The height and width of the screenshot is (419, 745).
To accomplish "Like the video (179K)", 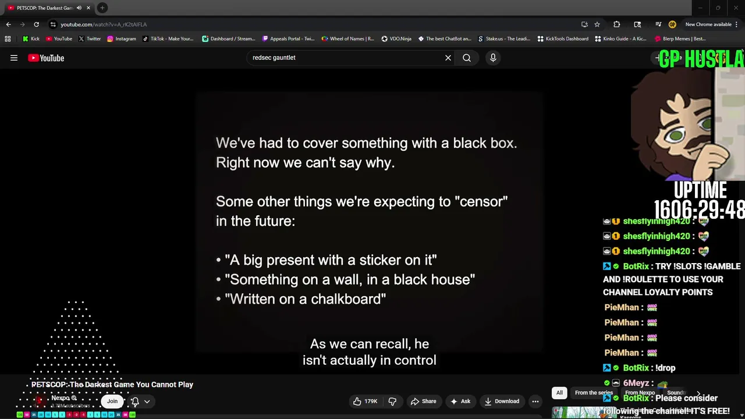I will pos(365,401).
